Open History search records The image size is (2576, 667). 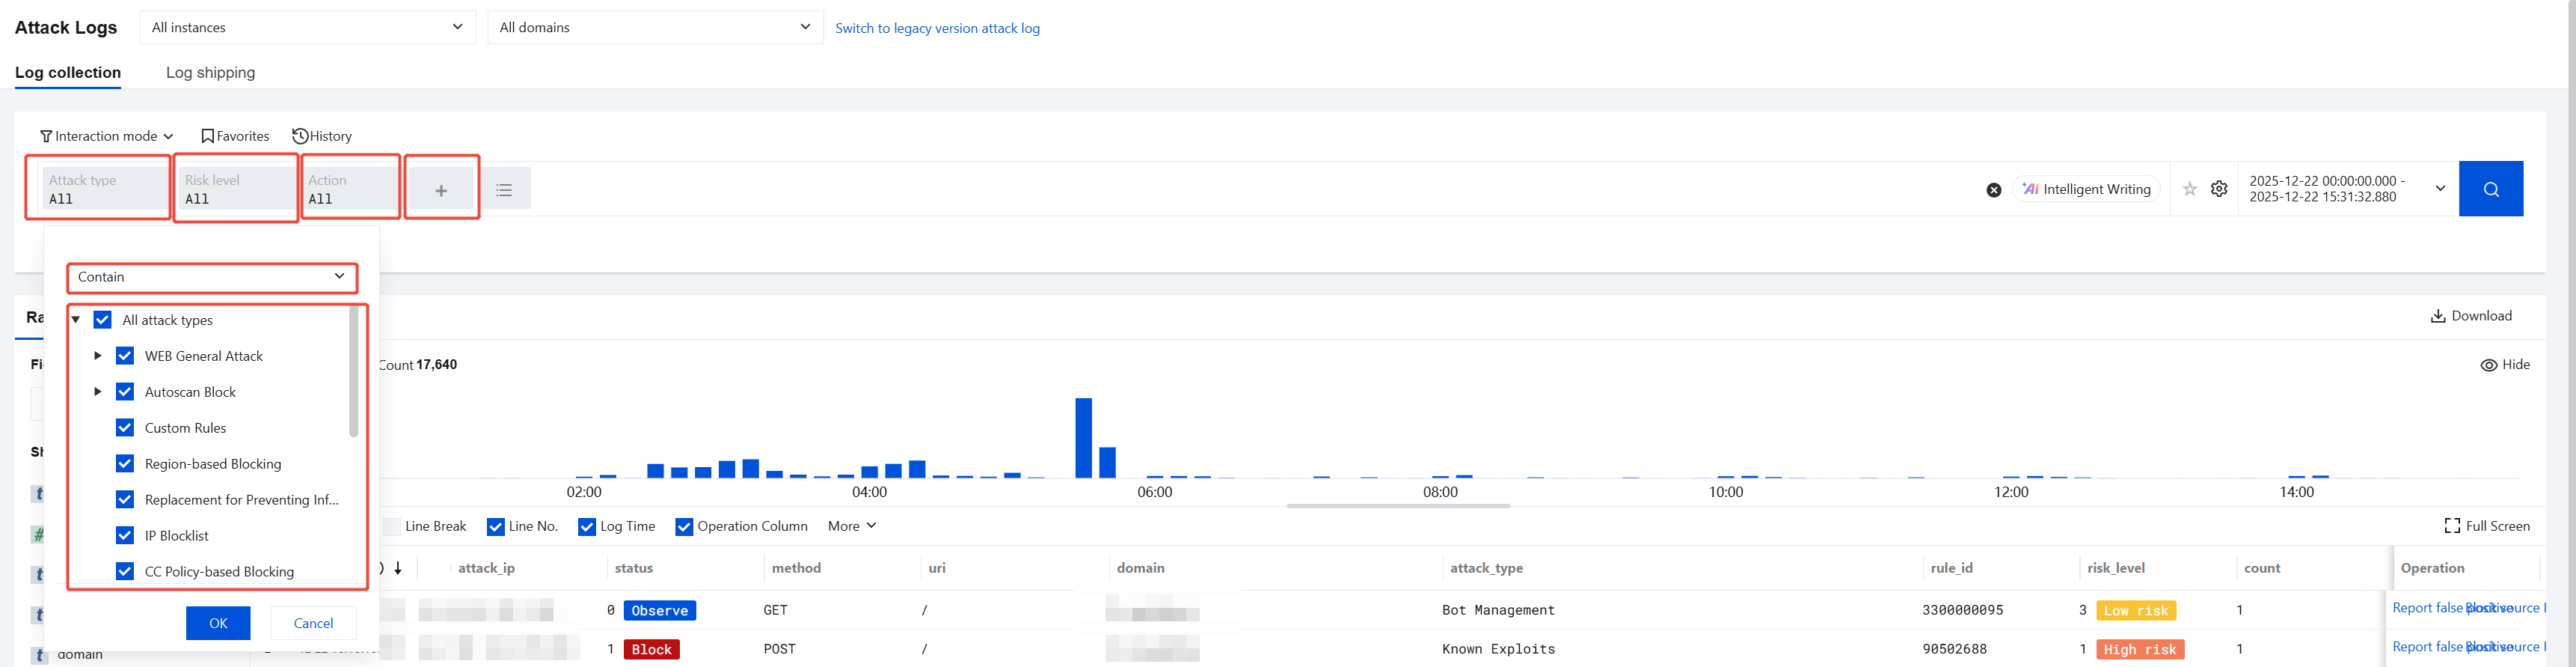tap(322, 136)
